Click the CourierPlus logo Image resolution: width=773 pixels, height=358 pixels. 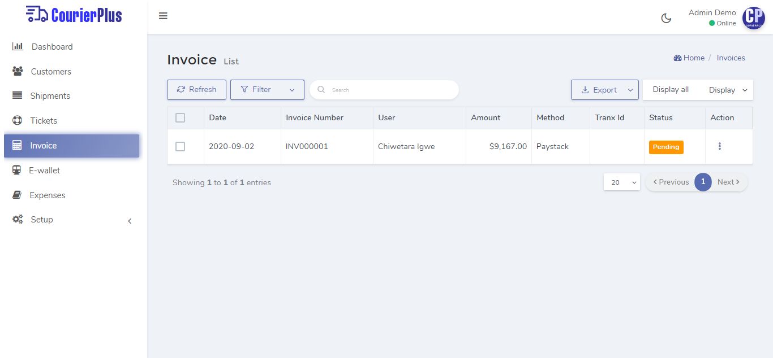[x=74, y=15]
